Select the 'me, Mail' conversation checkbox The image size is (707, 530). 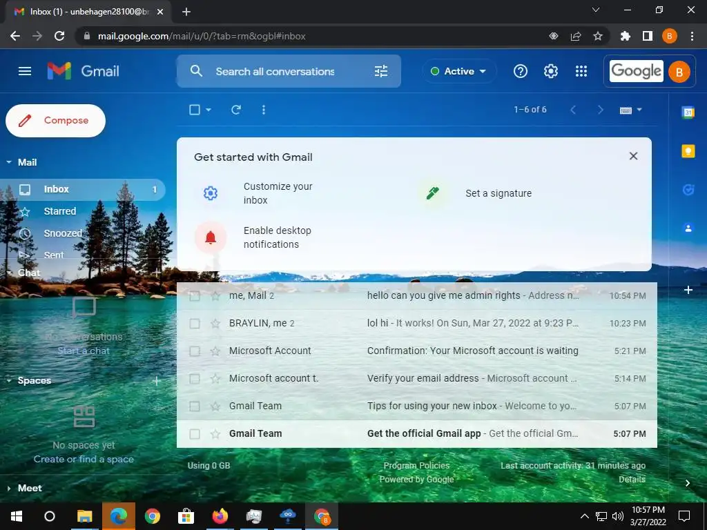click(195, 296)
